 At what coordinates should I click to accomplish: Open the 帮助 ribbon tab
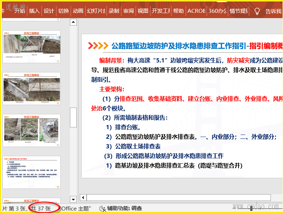[179, 11]
